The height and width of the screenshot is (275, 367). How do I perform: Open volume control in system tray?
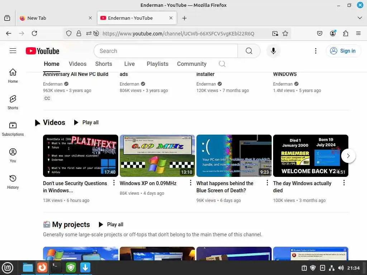point(341,268)
